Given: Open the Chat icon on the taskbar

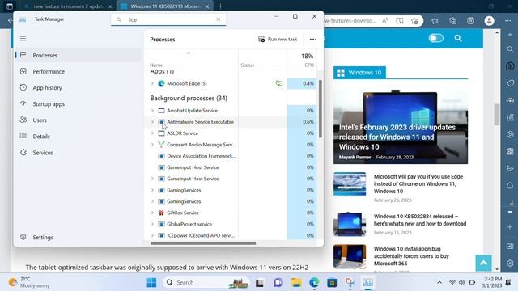Looking at the screenshot, I should click(x=278, y=282).
